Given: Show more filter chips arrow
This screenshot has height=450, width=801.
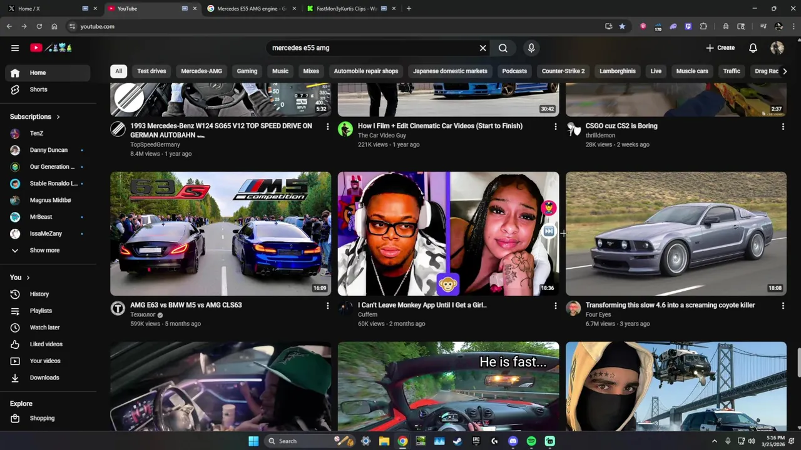Looking at the screenshot, I should click(785, 71).
